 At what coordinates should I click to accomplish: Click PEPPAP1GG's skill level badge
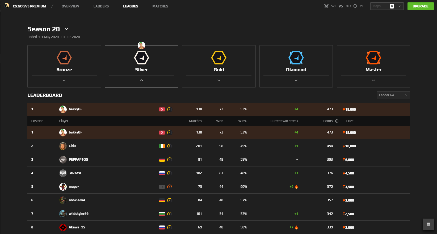(170, 160)
